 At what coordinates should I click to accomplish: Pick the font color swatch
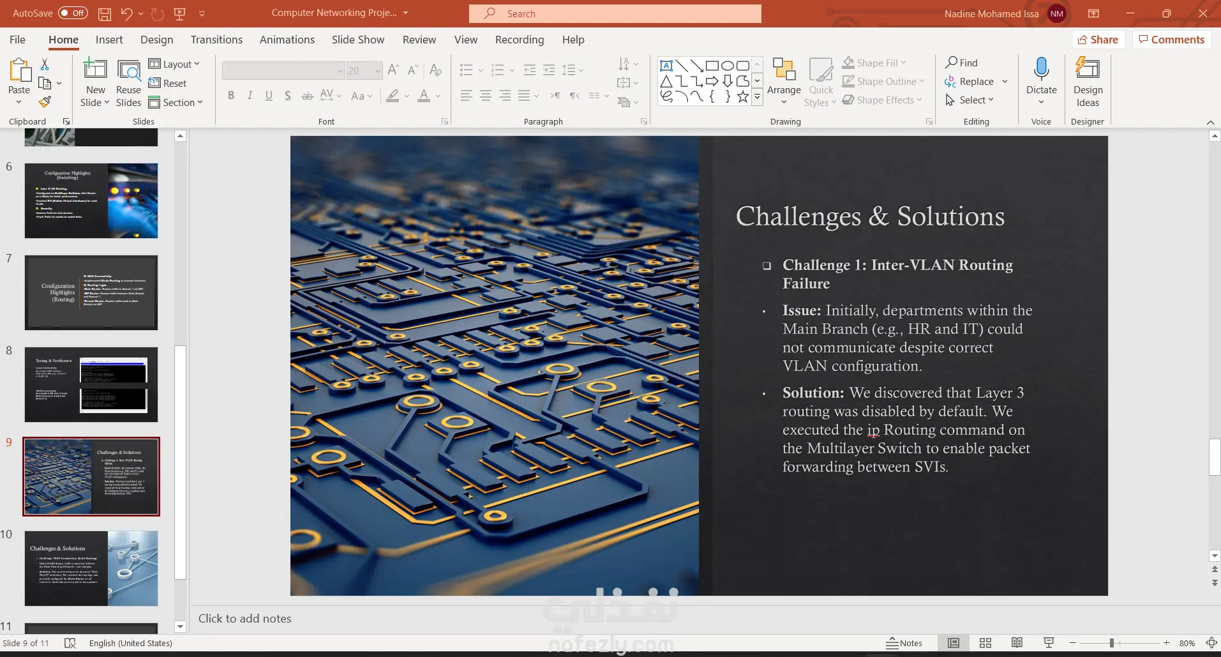tap(424, 96)
